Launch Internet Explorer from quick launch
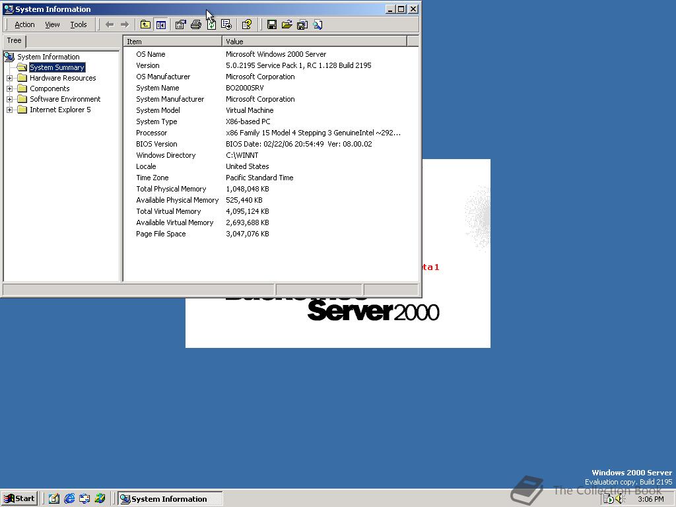 pyautogui.click(x=69, y=499)
